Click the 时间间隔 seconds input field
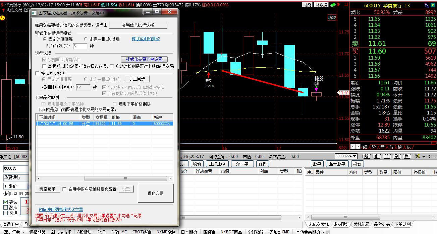 tap(80, 46)
